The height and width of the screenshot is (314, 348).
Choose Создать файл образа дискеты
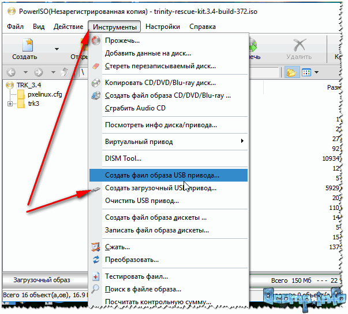[x=169, y=217]
